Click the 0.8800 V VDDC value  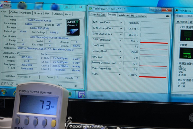130,75
